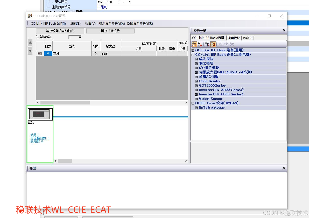Screen dimensions: 309x218
Task: Expand Inverter(FR-A800 Series) node
Action: click(196, 90)
